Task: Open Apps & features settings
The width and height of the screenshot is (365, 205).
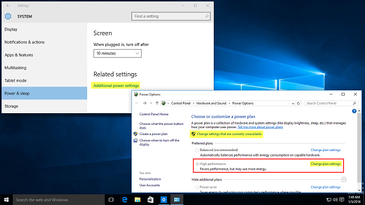Action: [44, 55]
